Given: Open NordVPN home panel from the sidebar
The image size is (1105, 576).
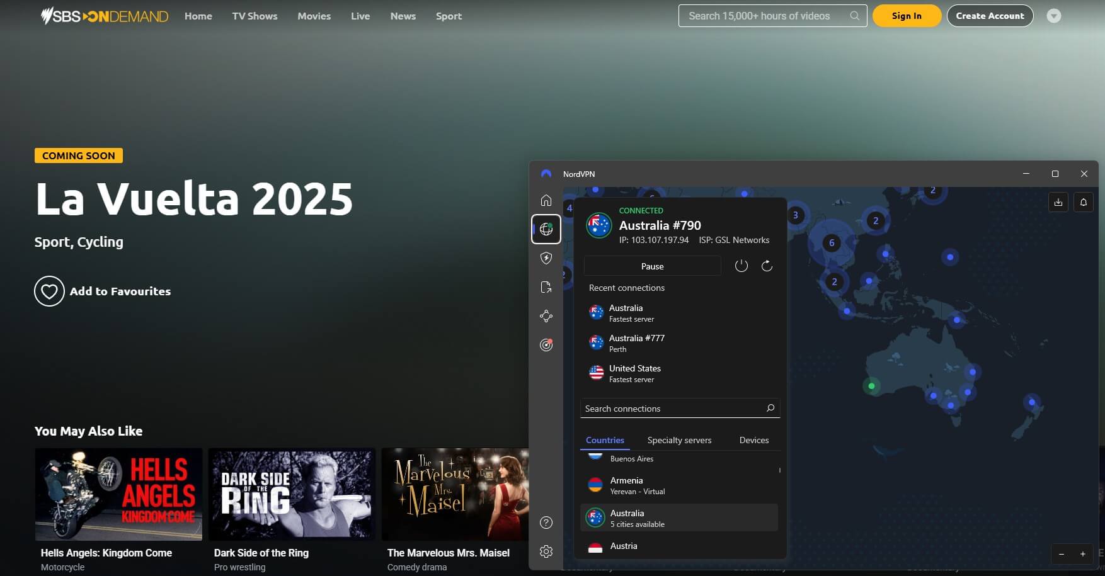Looking at the screenshot, I should [x=546, y=200].
